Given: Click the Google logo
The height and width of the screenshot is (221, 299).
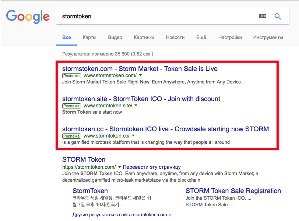Looking at the screenshot, I should coord(28,17).
